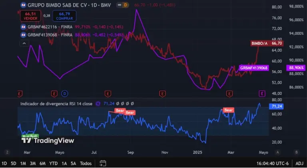Click the Grupo Bimbo symbol logo
The image size is (307, 168).
click(x=23, y=5)
